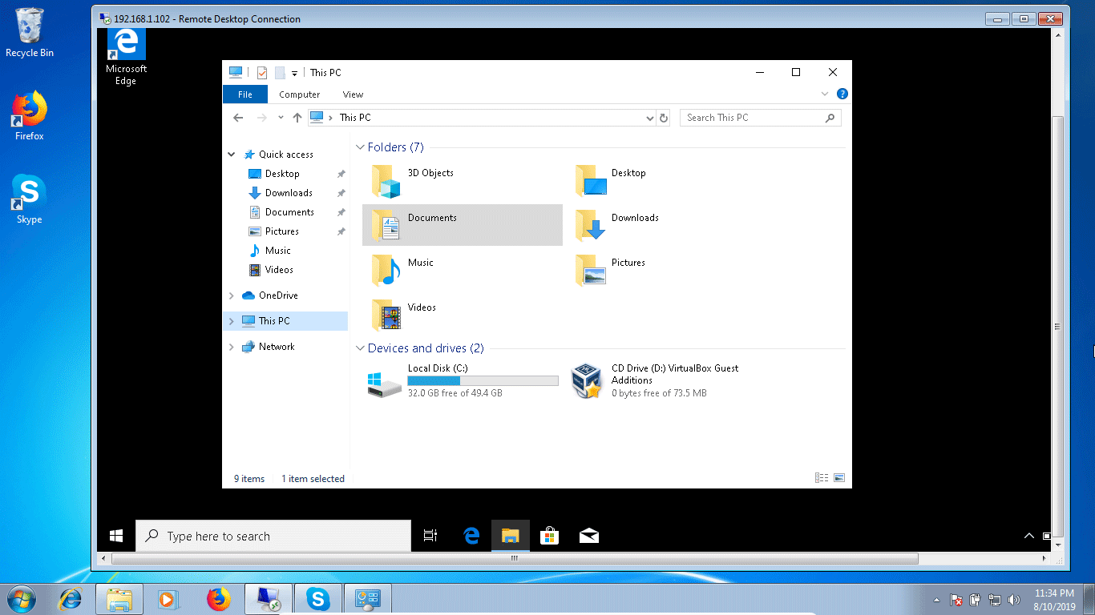Launch Edge from the remote taskbar

[471, 536]
